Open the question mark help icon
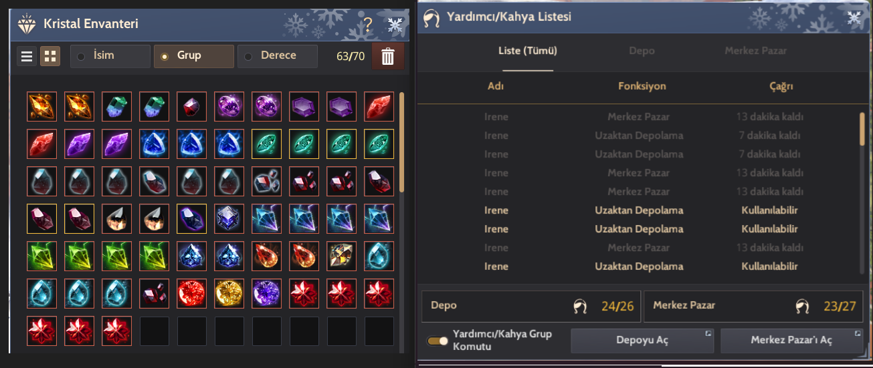This screenshot has width=873, height=368. click(x=367, y=25)
